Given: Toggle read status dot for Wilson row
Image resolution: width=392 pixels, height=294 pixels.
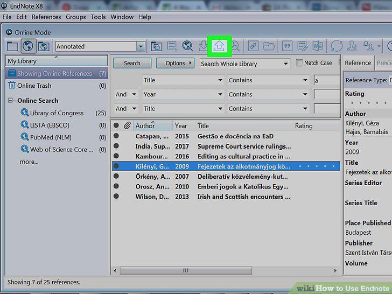Looking at the screenshot, I should [116, 196].
